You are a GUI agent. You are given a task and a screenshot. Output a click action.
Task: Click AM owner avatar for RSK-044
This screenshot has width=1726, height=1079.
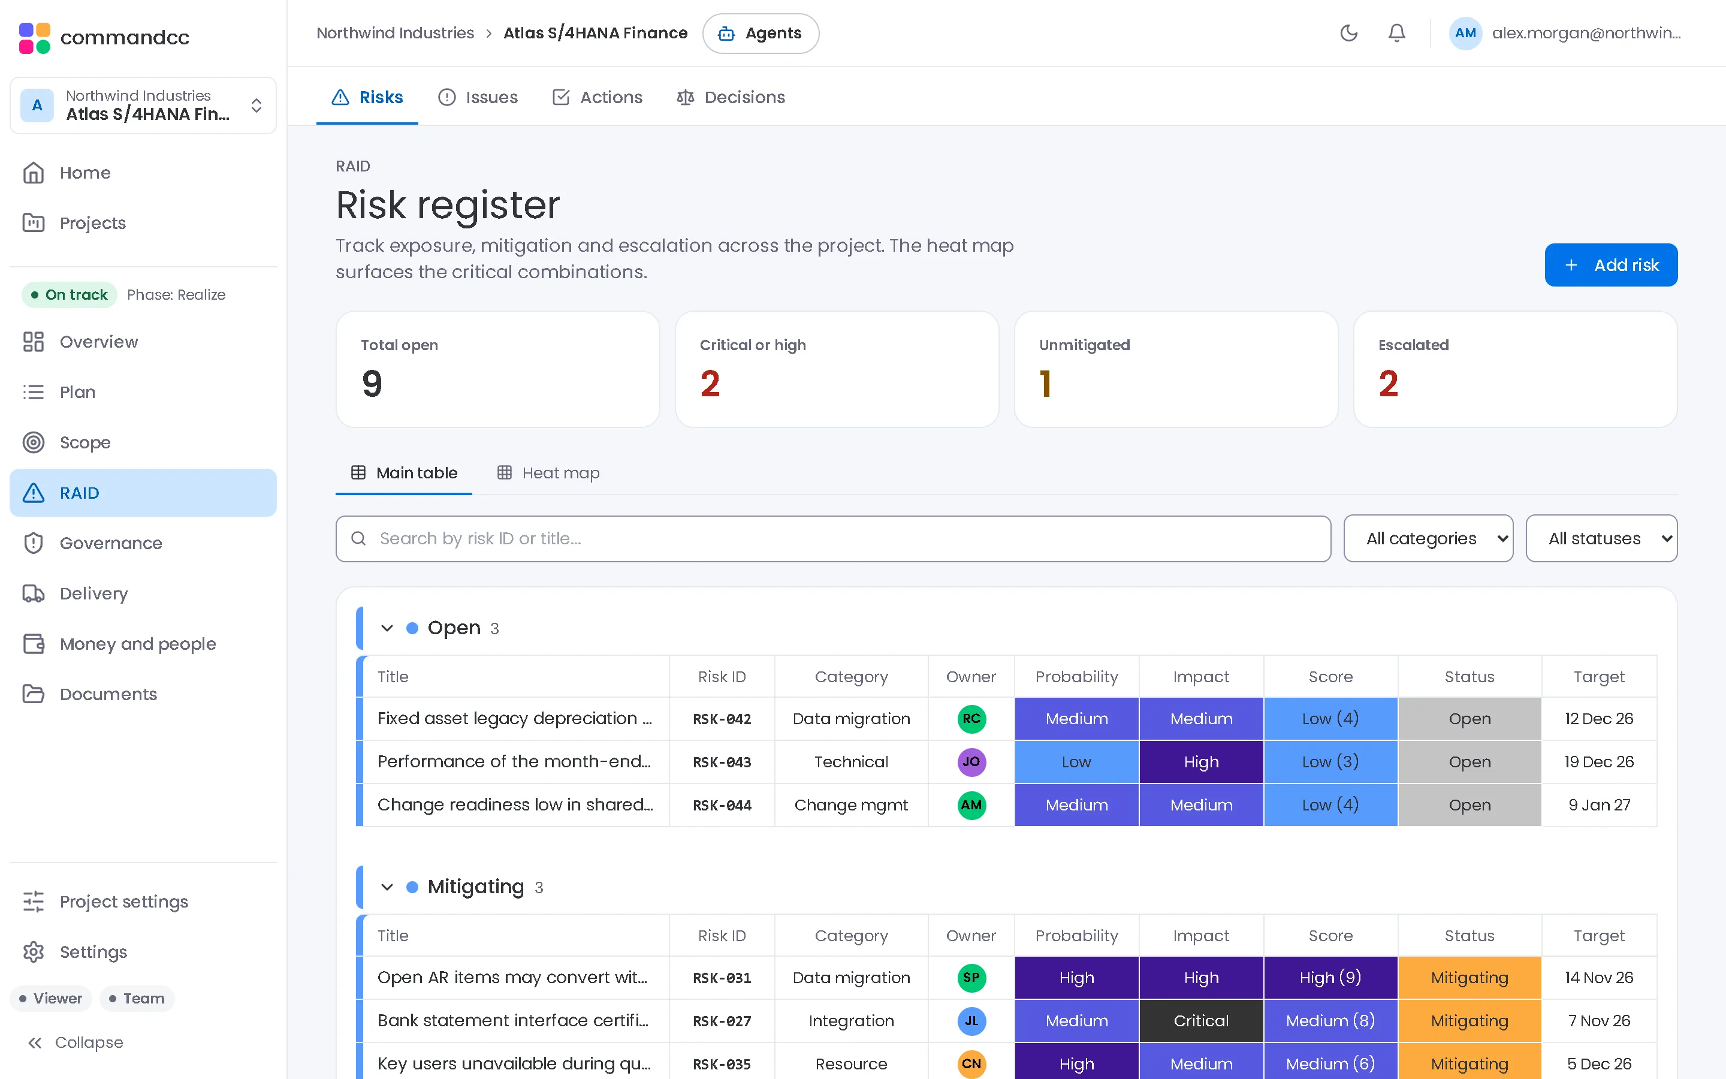click(x=971, y=805)
